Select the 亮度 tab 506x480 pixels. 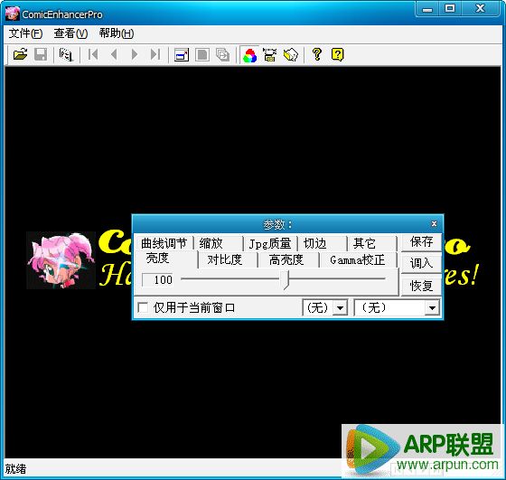click(x=166, y=259)
